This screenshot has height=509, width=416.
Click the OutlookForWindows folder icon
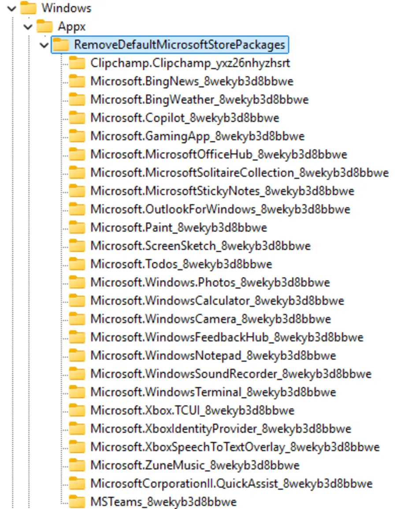click(x=77, y=209)
